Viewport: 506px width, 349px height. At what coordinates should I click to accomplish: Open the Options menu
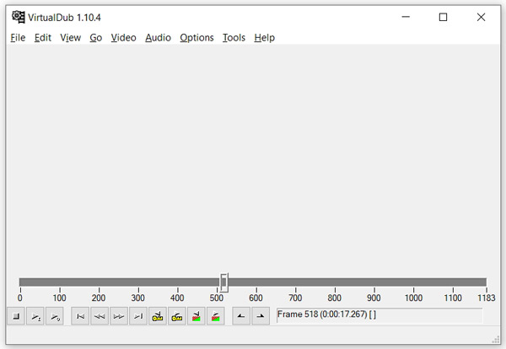(x=196, y=38)
